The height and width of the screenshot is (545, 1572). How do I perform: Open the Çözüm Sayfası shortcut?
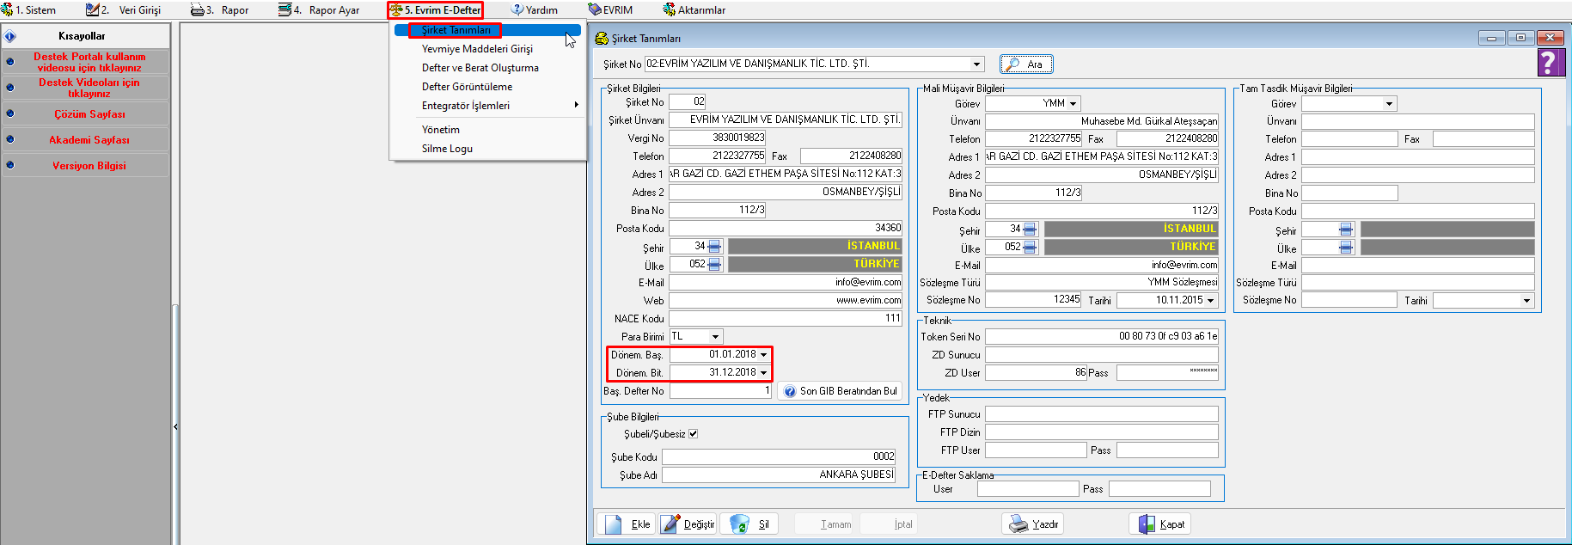pyautogui.click(x=89, y=114)
